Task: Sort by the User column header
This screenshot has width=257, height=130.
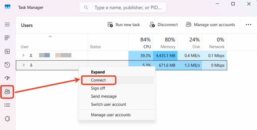Action: pos(52,42)
